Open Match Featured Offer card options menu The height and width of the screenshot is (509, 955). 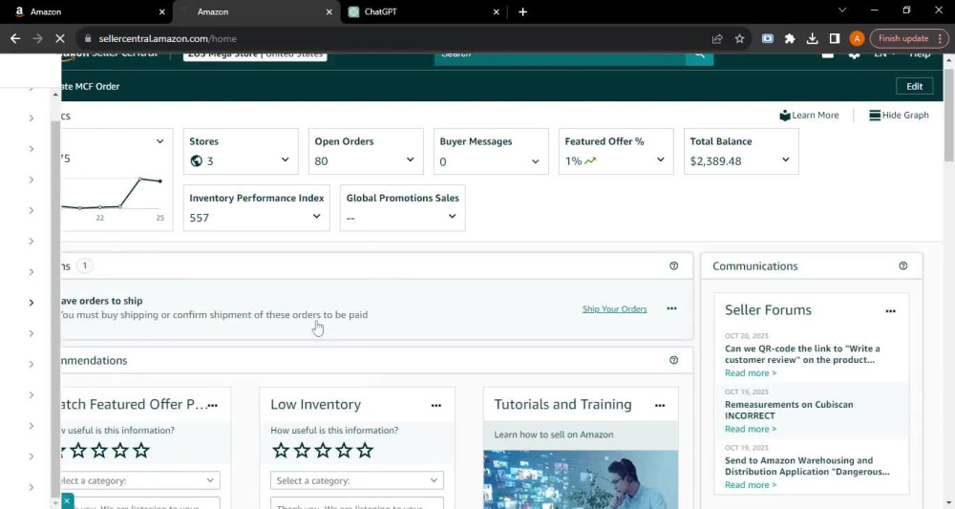coord(213,406)
